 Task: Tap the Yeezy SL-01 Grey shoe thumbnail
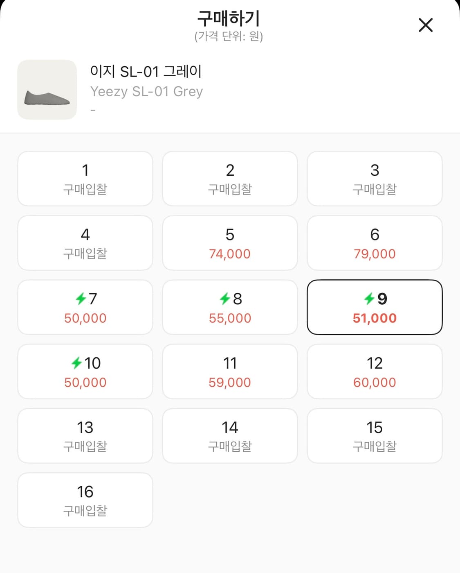click(x=47, y=90)
